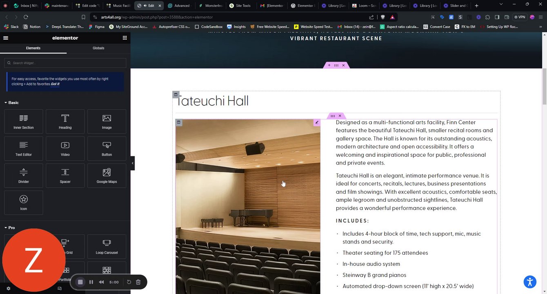Viewport: 547px width, 294px height.
Task: Open the MonsterInsights browser tab
Action: pos(211,6)
